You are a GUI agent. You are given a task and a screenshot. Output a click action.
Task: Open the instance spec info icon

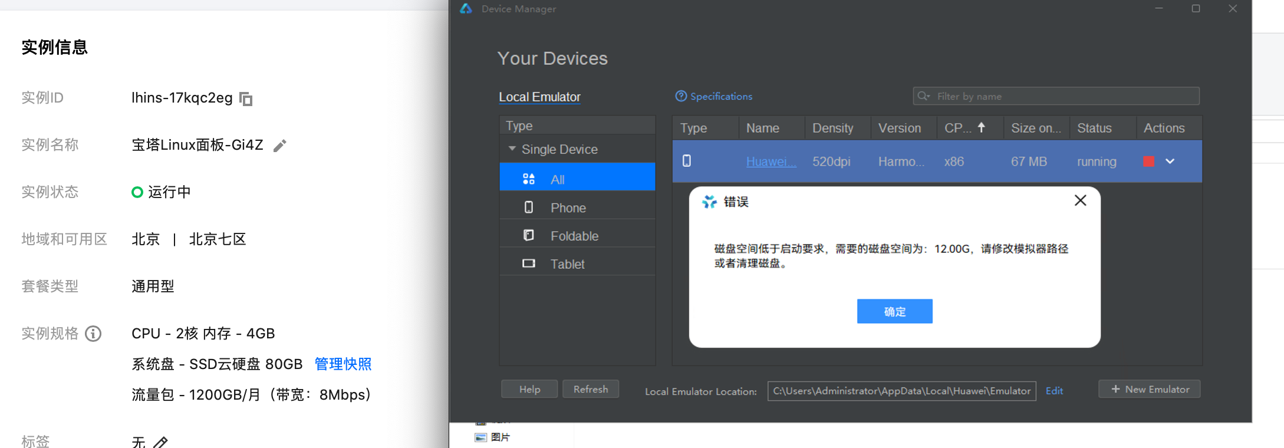93,334
